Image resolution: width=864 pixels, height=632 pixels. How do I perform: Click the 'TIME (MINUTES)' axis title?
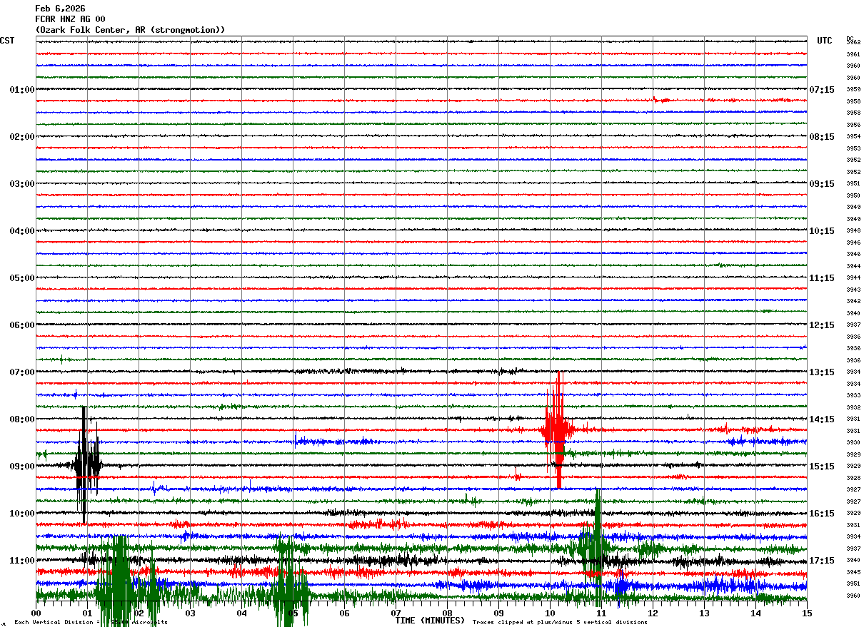[430, 621]
